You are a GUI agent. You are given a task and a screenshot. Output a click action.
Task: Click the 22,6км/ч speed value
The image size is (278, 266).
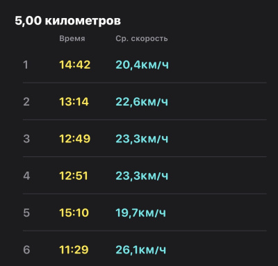point(142,102)
